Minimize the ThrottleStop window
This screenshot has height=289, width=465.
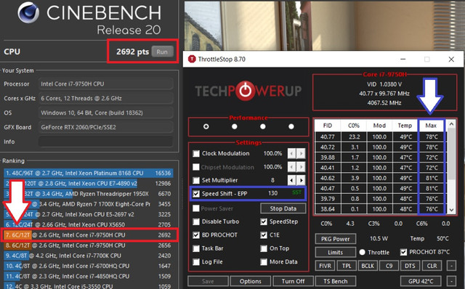pos(403,59)
